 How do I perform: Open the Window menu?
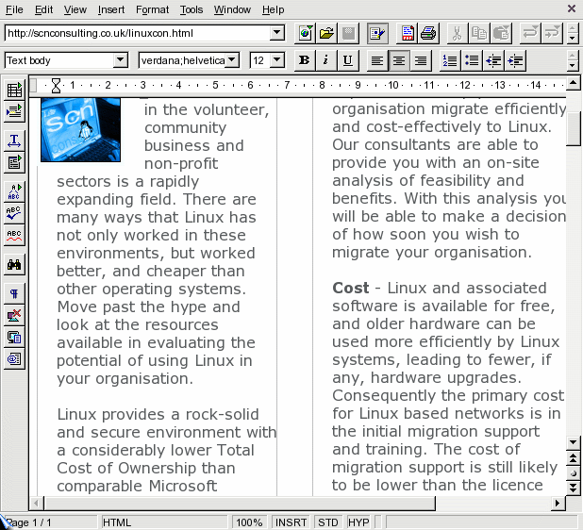tap(232, 9)
